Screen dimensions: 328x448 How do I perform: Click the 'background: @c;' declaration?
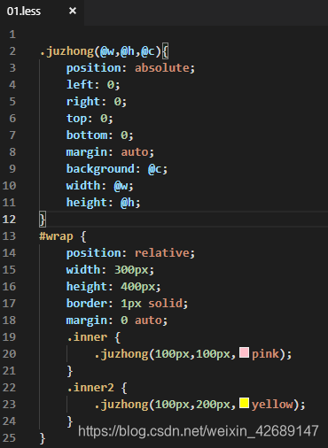point(117,169)
